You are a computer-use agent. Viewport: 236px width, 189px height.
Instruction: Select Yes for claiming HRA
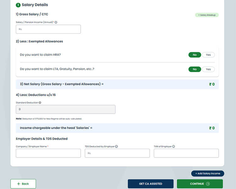[208, 55]
